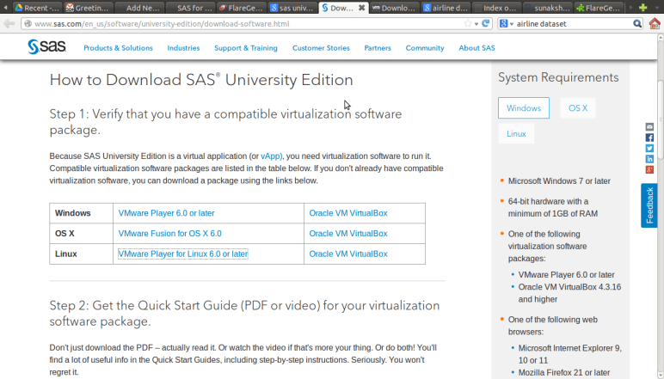Open About SAS menu
Screen dimensions: 664x379
[x=476, y=48]
